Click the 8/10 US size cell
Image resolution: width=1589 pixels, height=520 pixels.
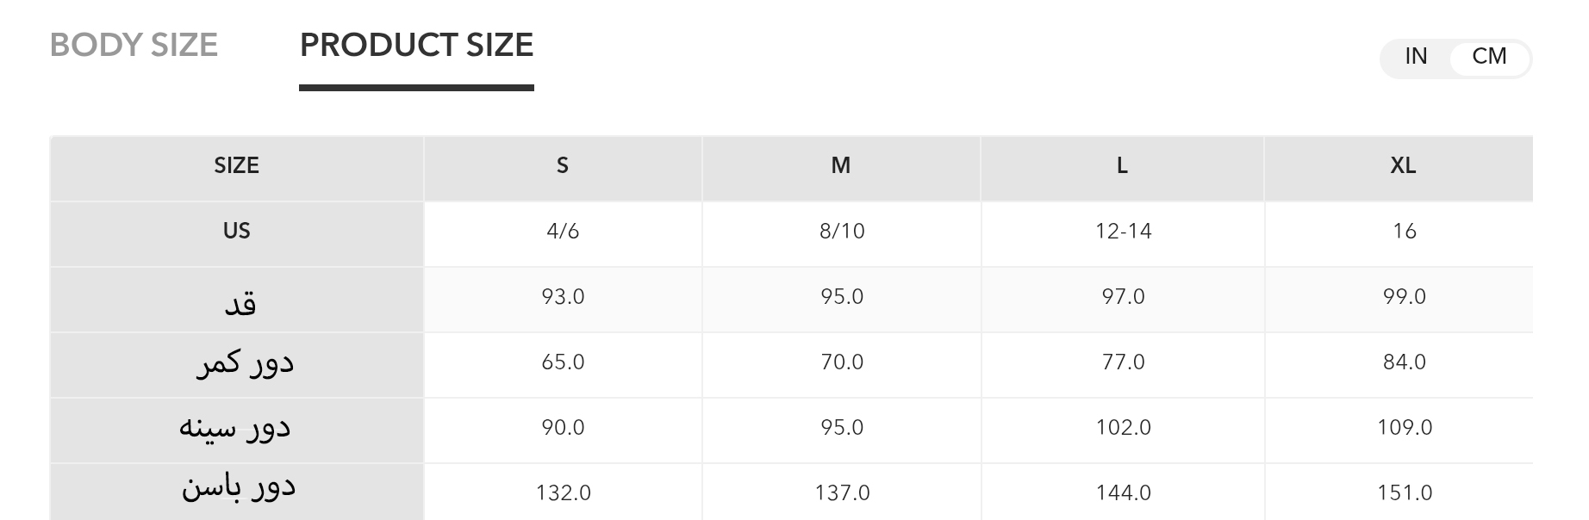tap(842, 231)
